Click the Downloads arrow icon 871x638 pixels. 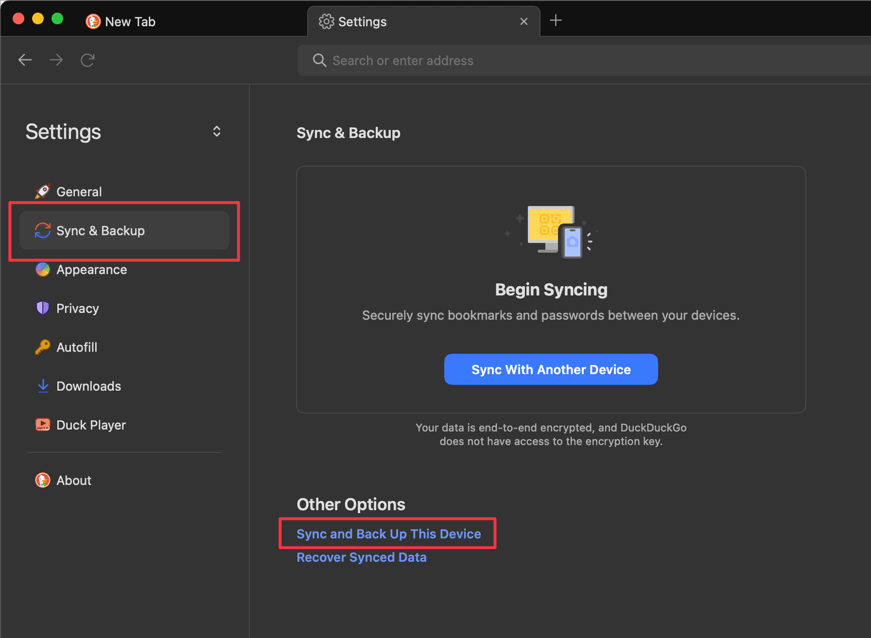[x=43, y=386]
